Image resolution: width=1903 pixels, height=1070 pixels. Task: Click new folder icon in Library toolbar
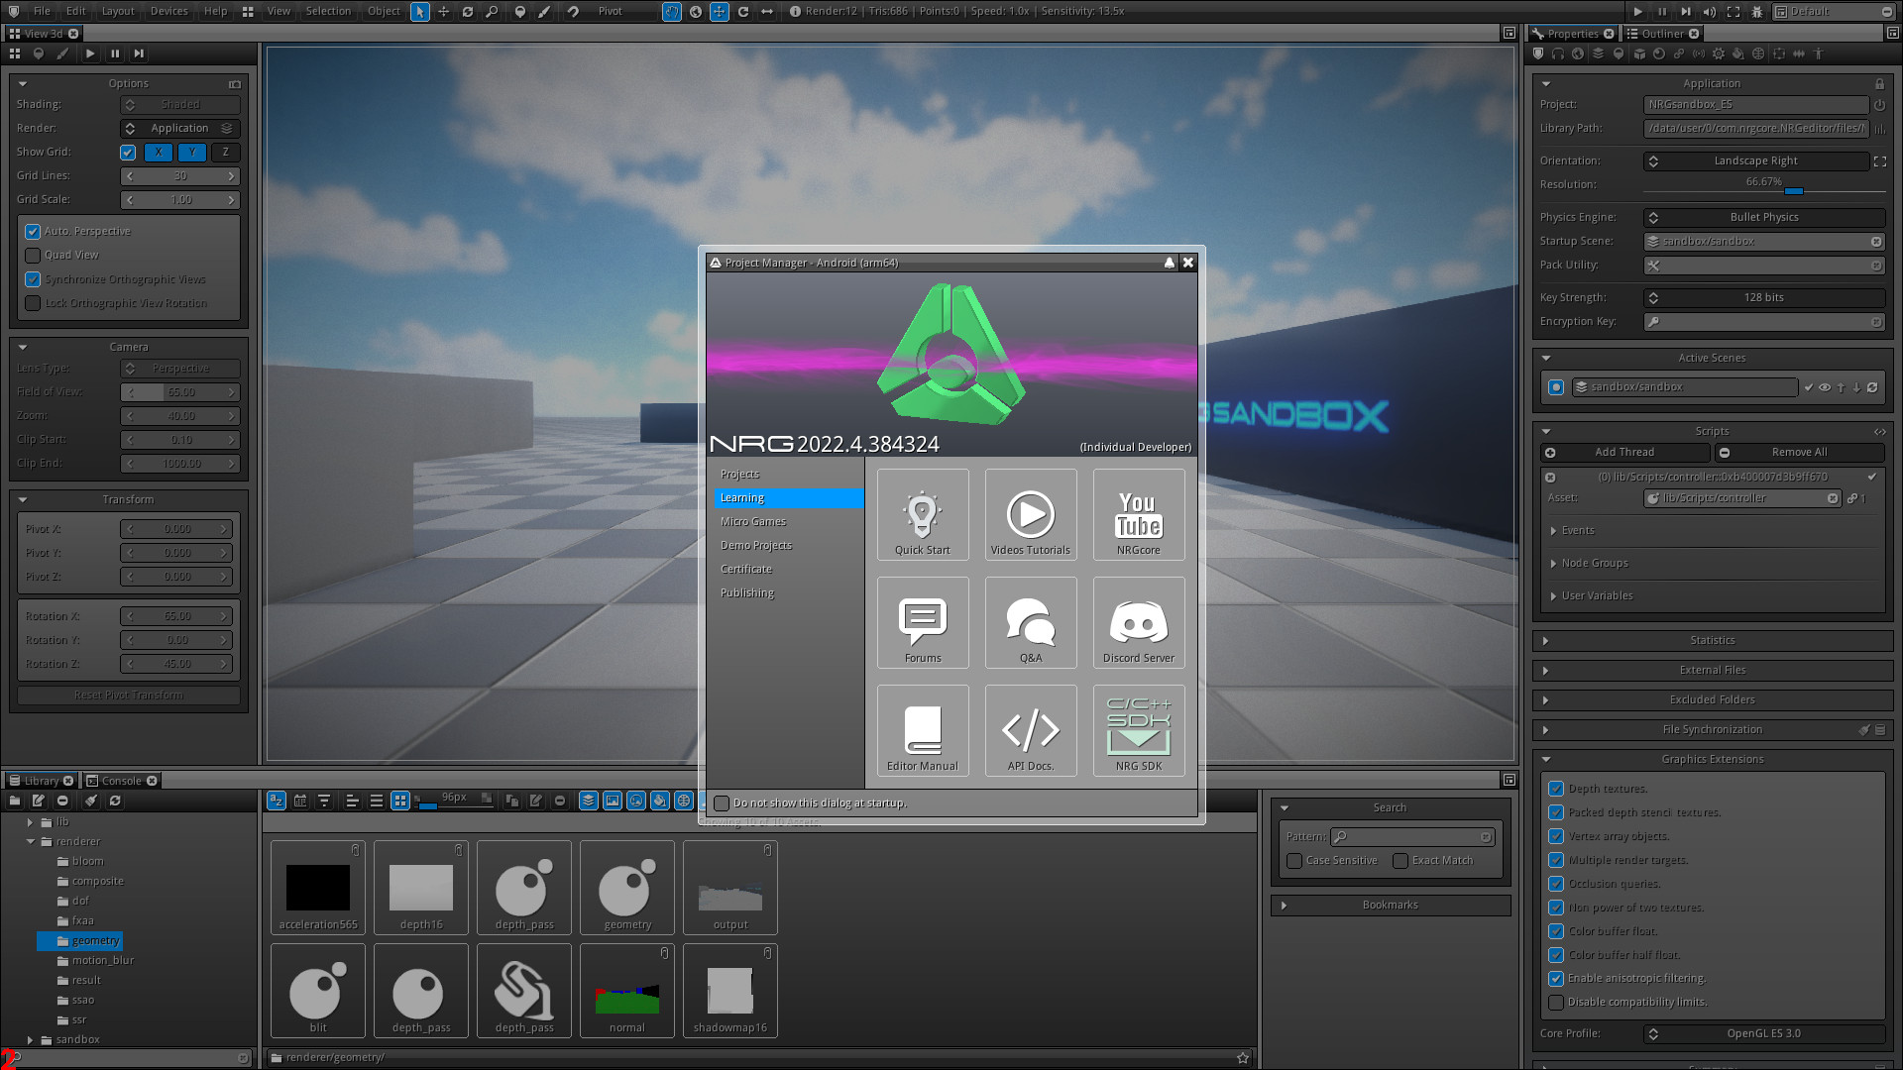[15, 801]
